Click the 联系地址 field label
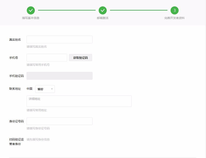This screenshot has width=206, height=158. tap(15, 89)
